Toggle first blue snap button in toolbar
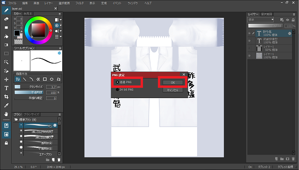This screenshot has width=299, height=170. (x=6, y=126)
